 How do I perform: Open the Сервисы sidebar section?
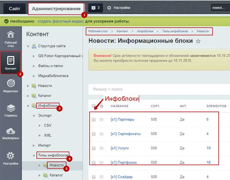[x=11, y=110]
